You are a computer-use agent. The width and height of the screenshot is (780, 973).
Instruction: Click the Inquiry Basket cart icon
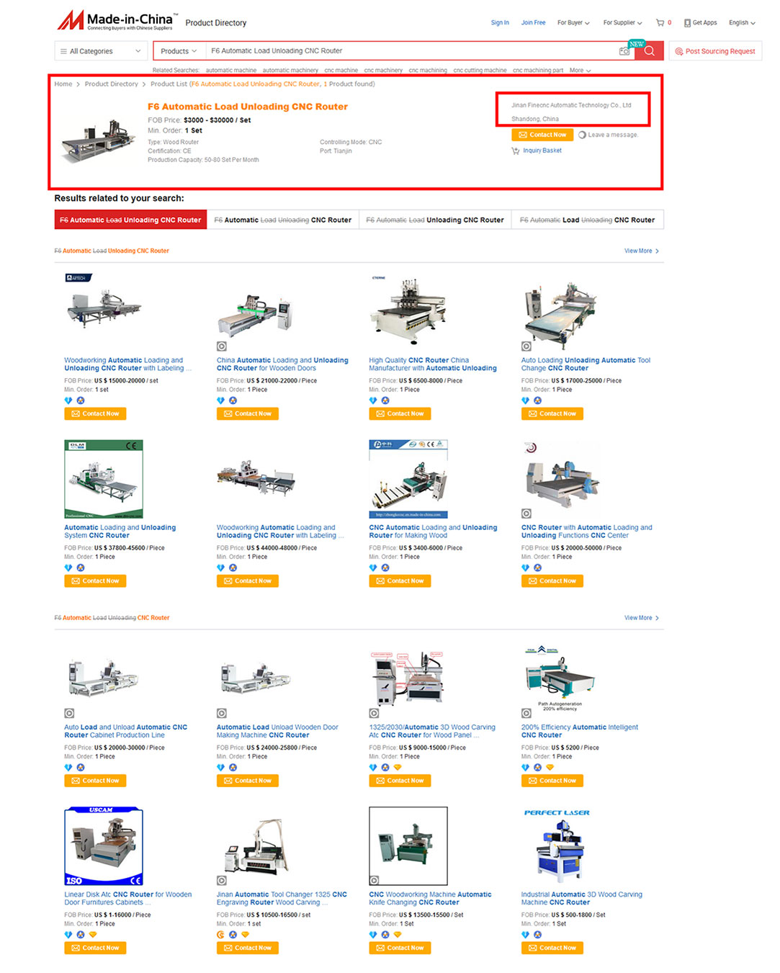pos(515,151)
